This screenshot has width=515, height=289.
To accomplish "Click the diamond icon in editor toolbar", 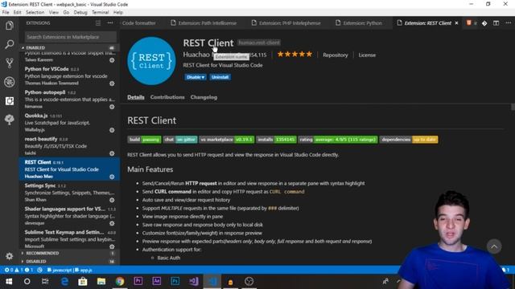I will coord(484,23).
